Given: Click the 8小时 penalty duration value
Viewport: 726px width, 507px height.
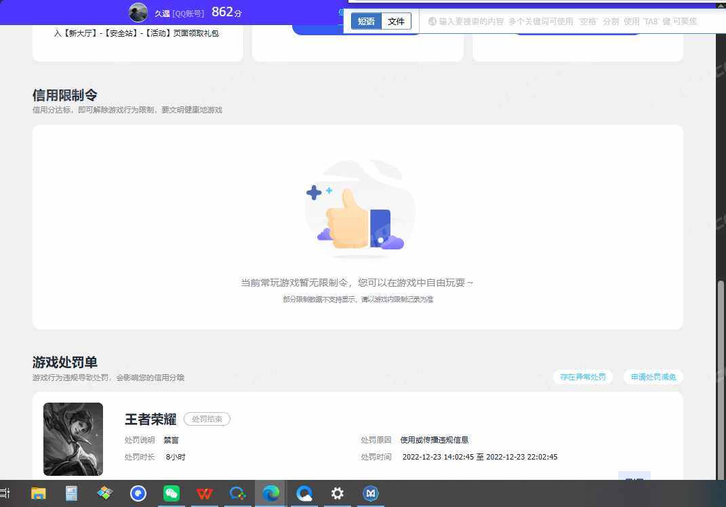Looking at the screenshot, I should 176,457.
